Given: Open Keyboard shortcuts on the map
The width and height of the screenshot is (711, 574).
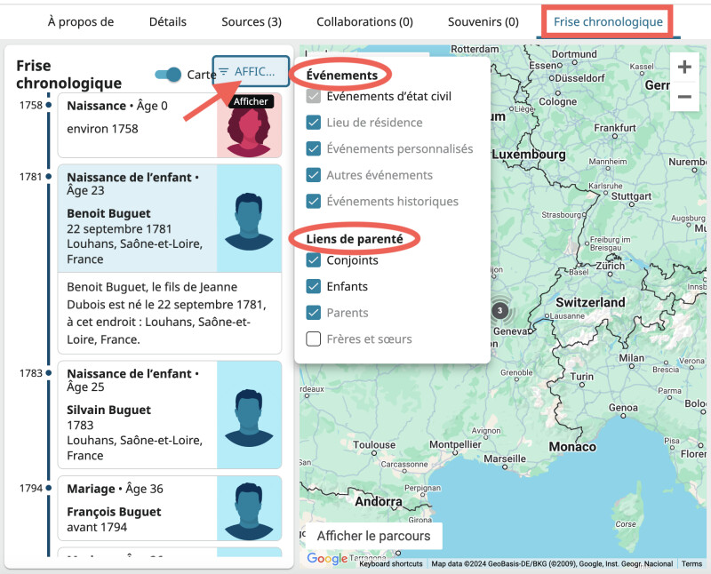Looking at the screenshot, I should (391, 563).
